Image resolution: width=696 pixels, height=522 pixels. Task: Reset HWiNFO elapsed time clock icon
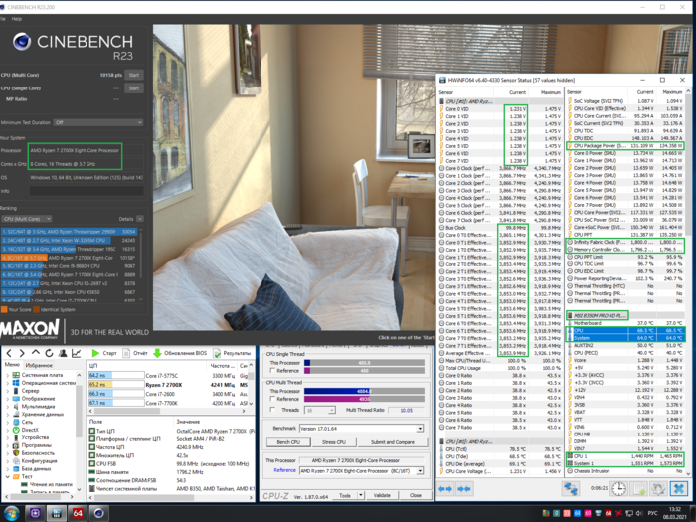618,489
